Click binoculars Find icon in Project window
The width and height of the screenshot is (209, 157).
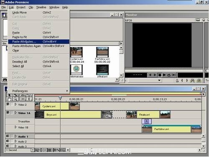pyautogui.click(x=5, y=80)
